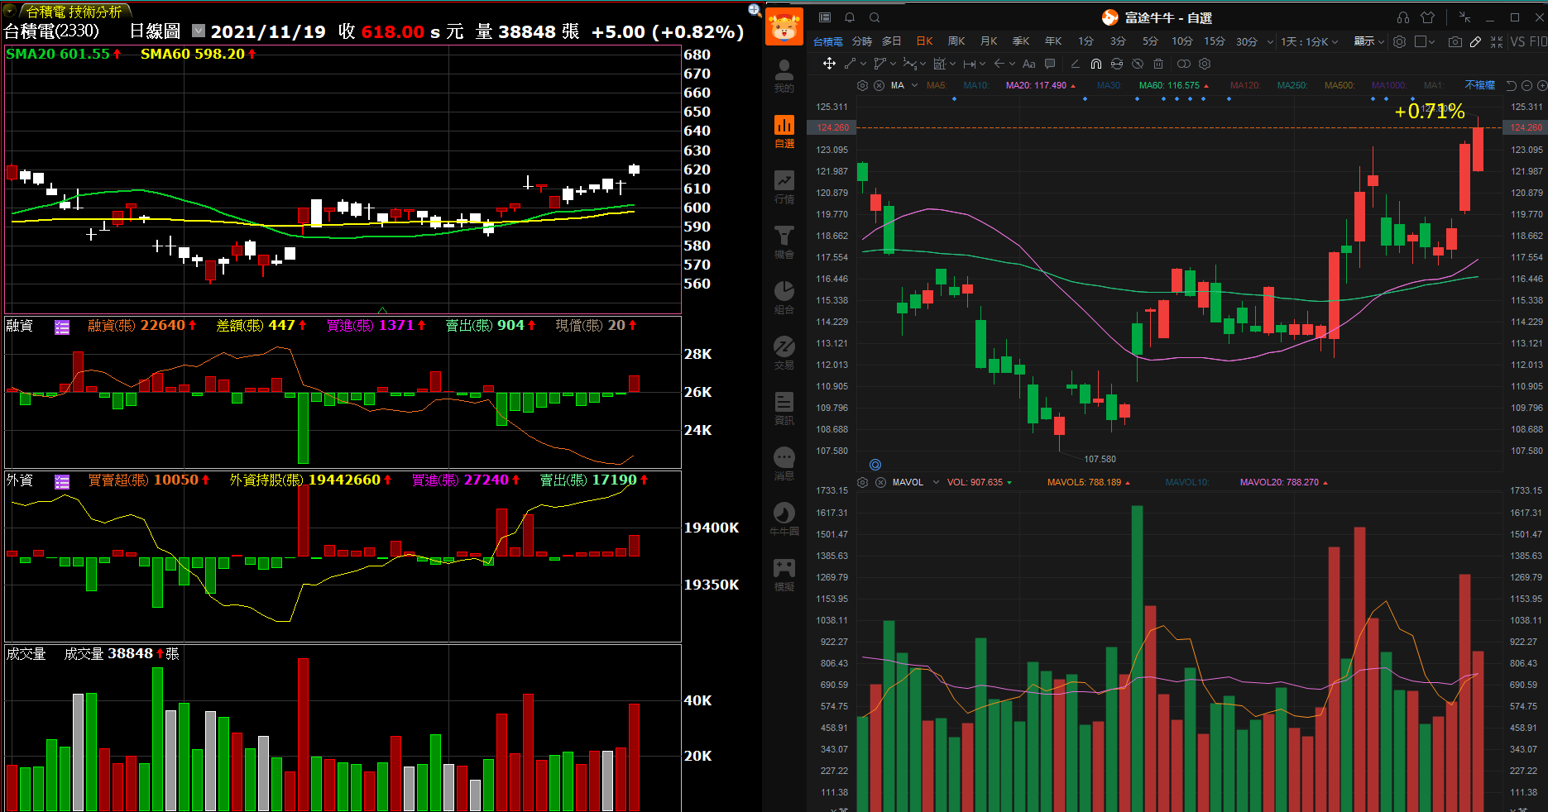Click the 台積電 stock name link

(827, 41)
